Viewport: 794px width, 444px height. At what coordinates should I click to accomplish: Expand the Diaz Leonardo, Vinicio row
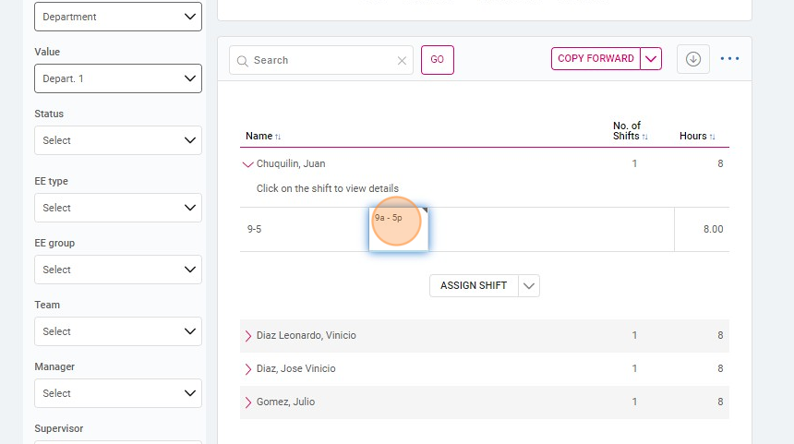(x=248, y=336)
